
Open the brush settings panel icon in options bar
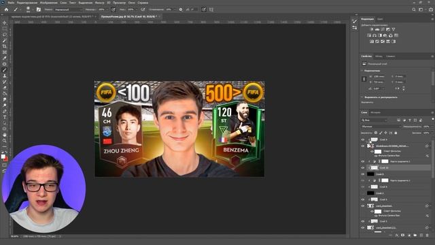[x=39, y=10]
